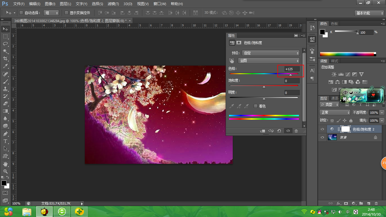
Task: Toggle the lock all padlock icon
Action: [x=351, y=121]
